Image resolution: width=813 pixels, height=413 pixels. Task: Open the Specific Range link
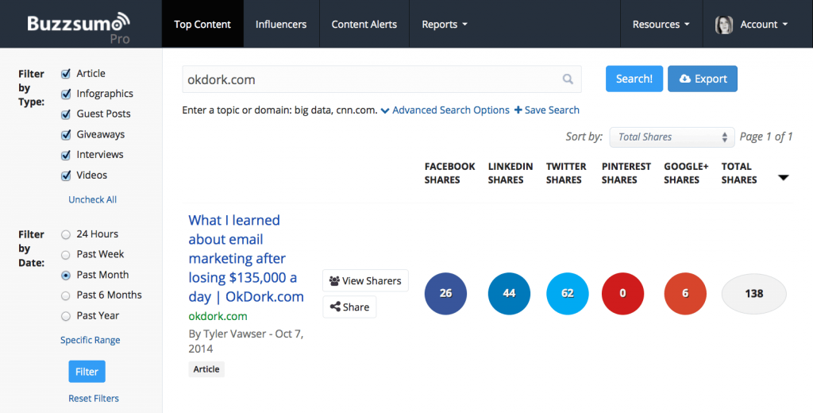pos(91,341)
